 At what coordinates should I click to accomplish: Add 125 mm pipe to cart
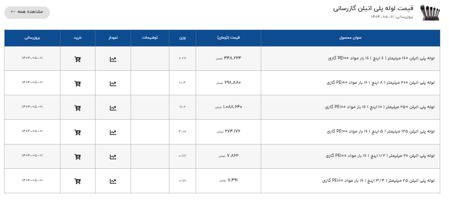click(78, 132)
